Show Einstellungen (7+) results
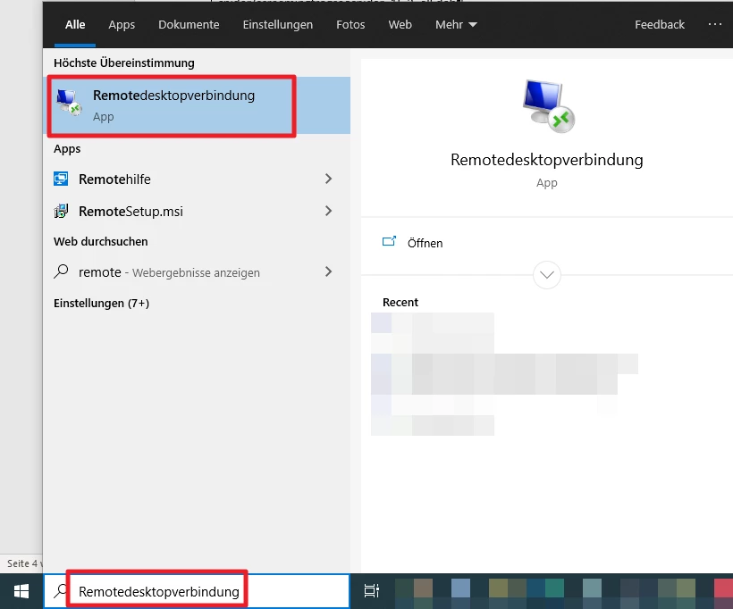The width and height of the screenshot is (733, 609). 101,304
